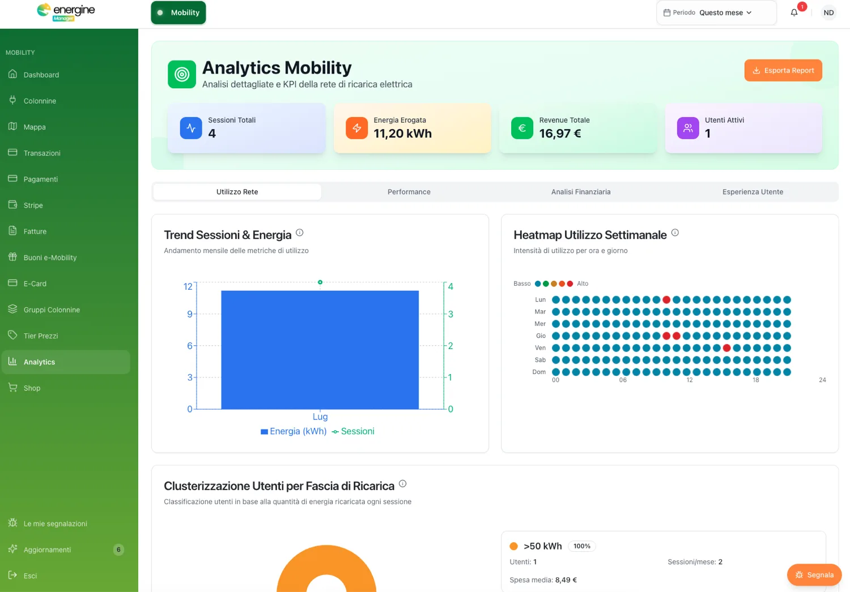850x592 pixels.
Task: Click the Tier Prezzi tag icon
Action: (12, 335)
